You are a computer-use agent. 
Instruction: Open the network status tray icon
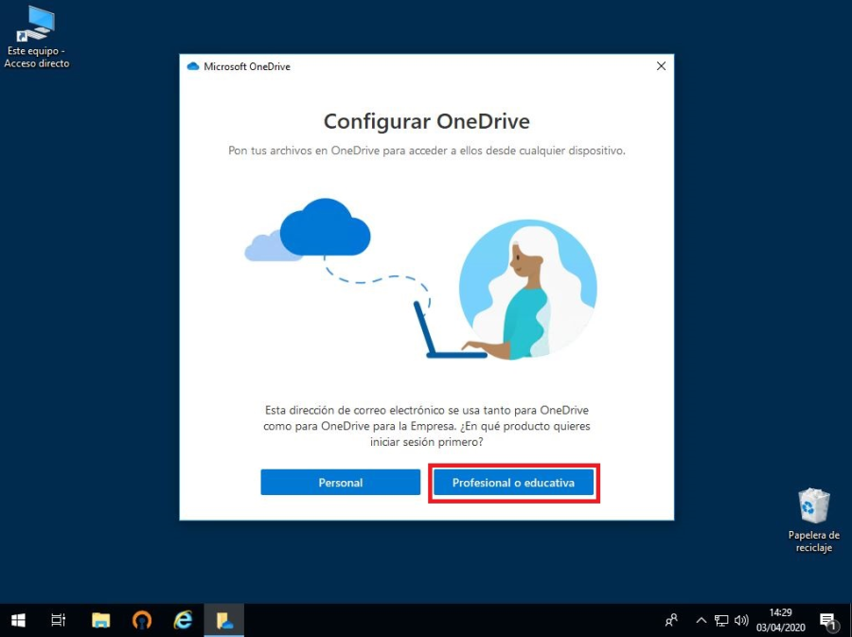coord(721,620)
